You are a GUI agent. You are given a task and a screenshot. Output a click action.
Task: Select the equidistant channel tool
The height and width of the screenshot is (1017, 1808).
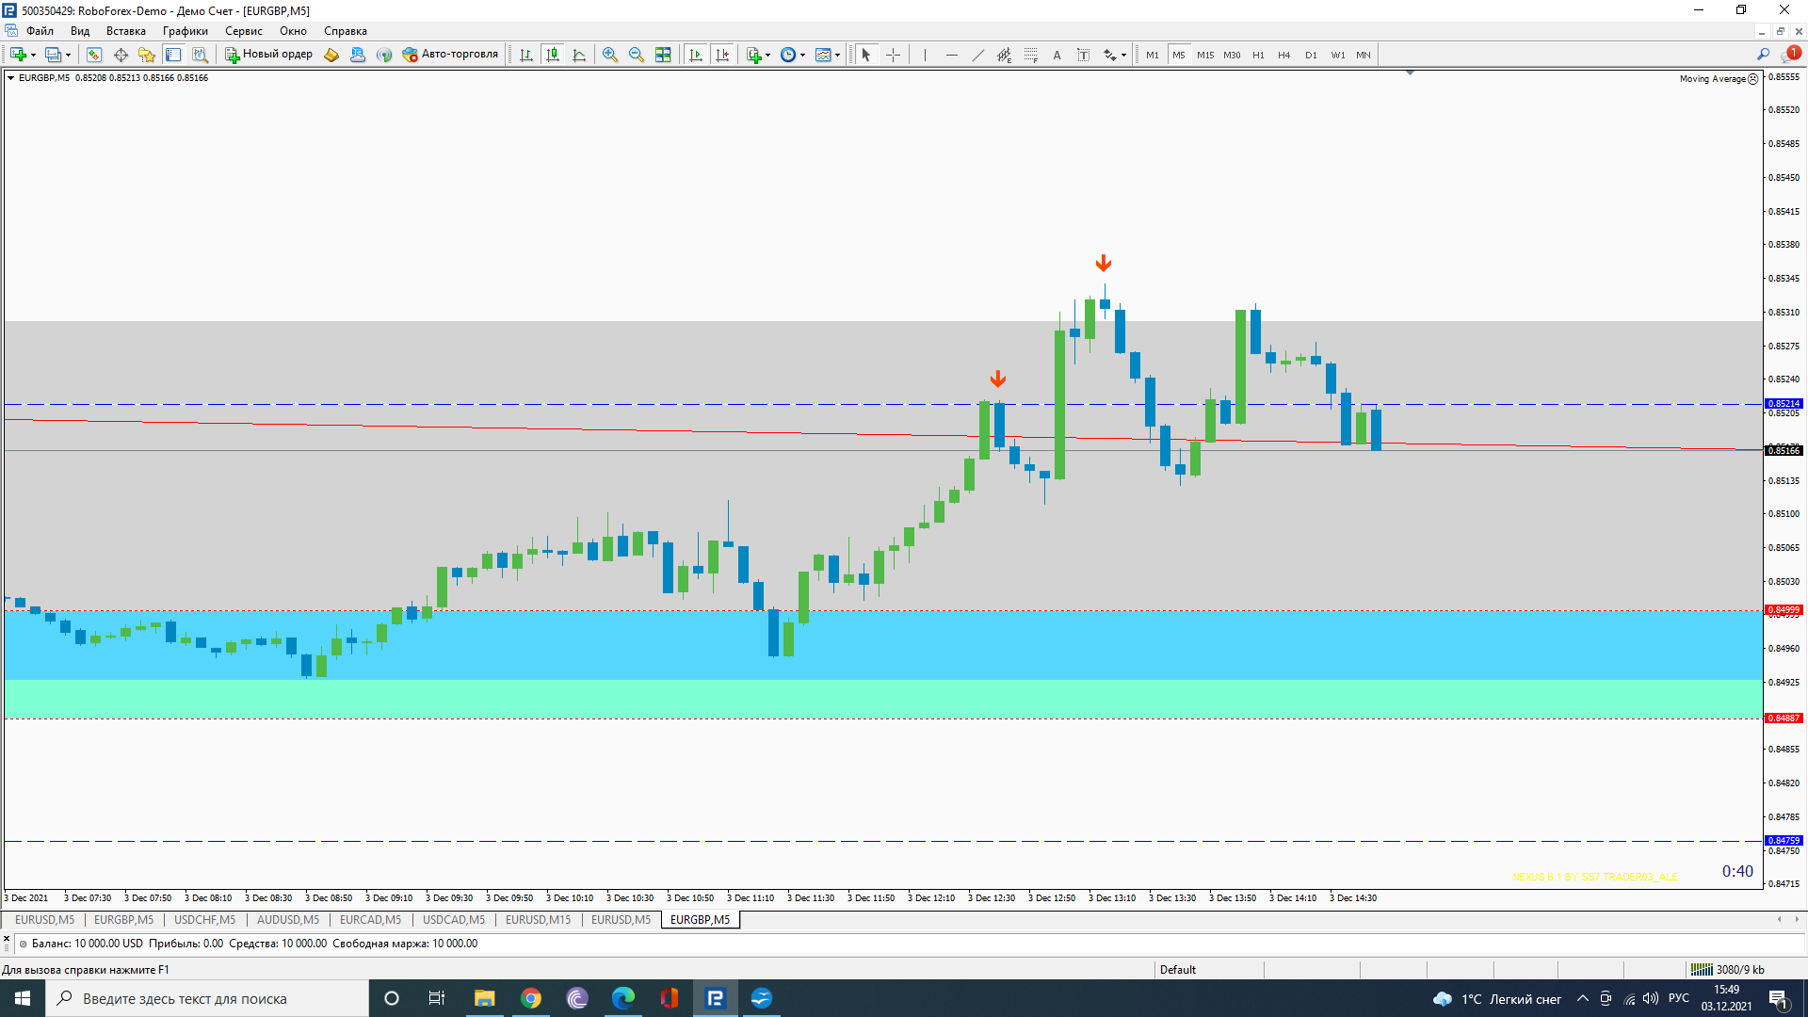tap(1005, 55)
